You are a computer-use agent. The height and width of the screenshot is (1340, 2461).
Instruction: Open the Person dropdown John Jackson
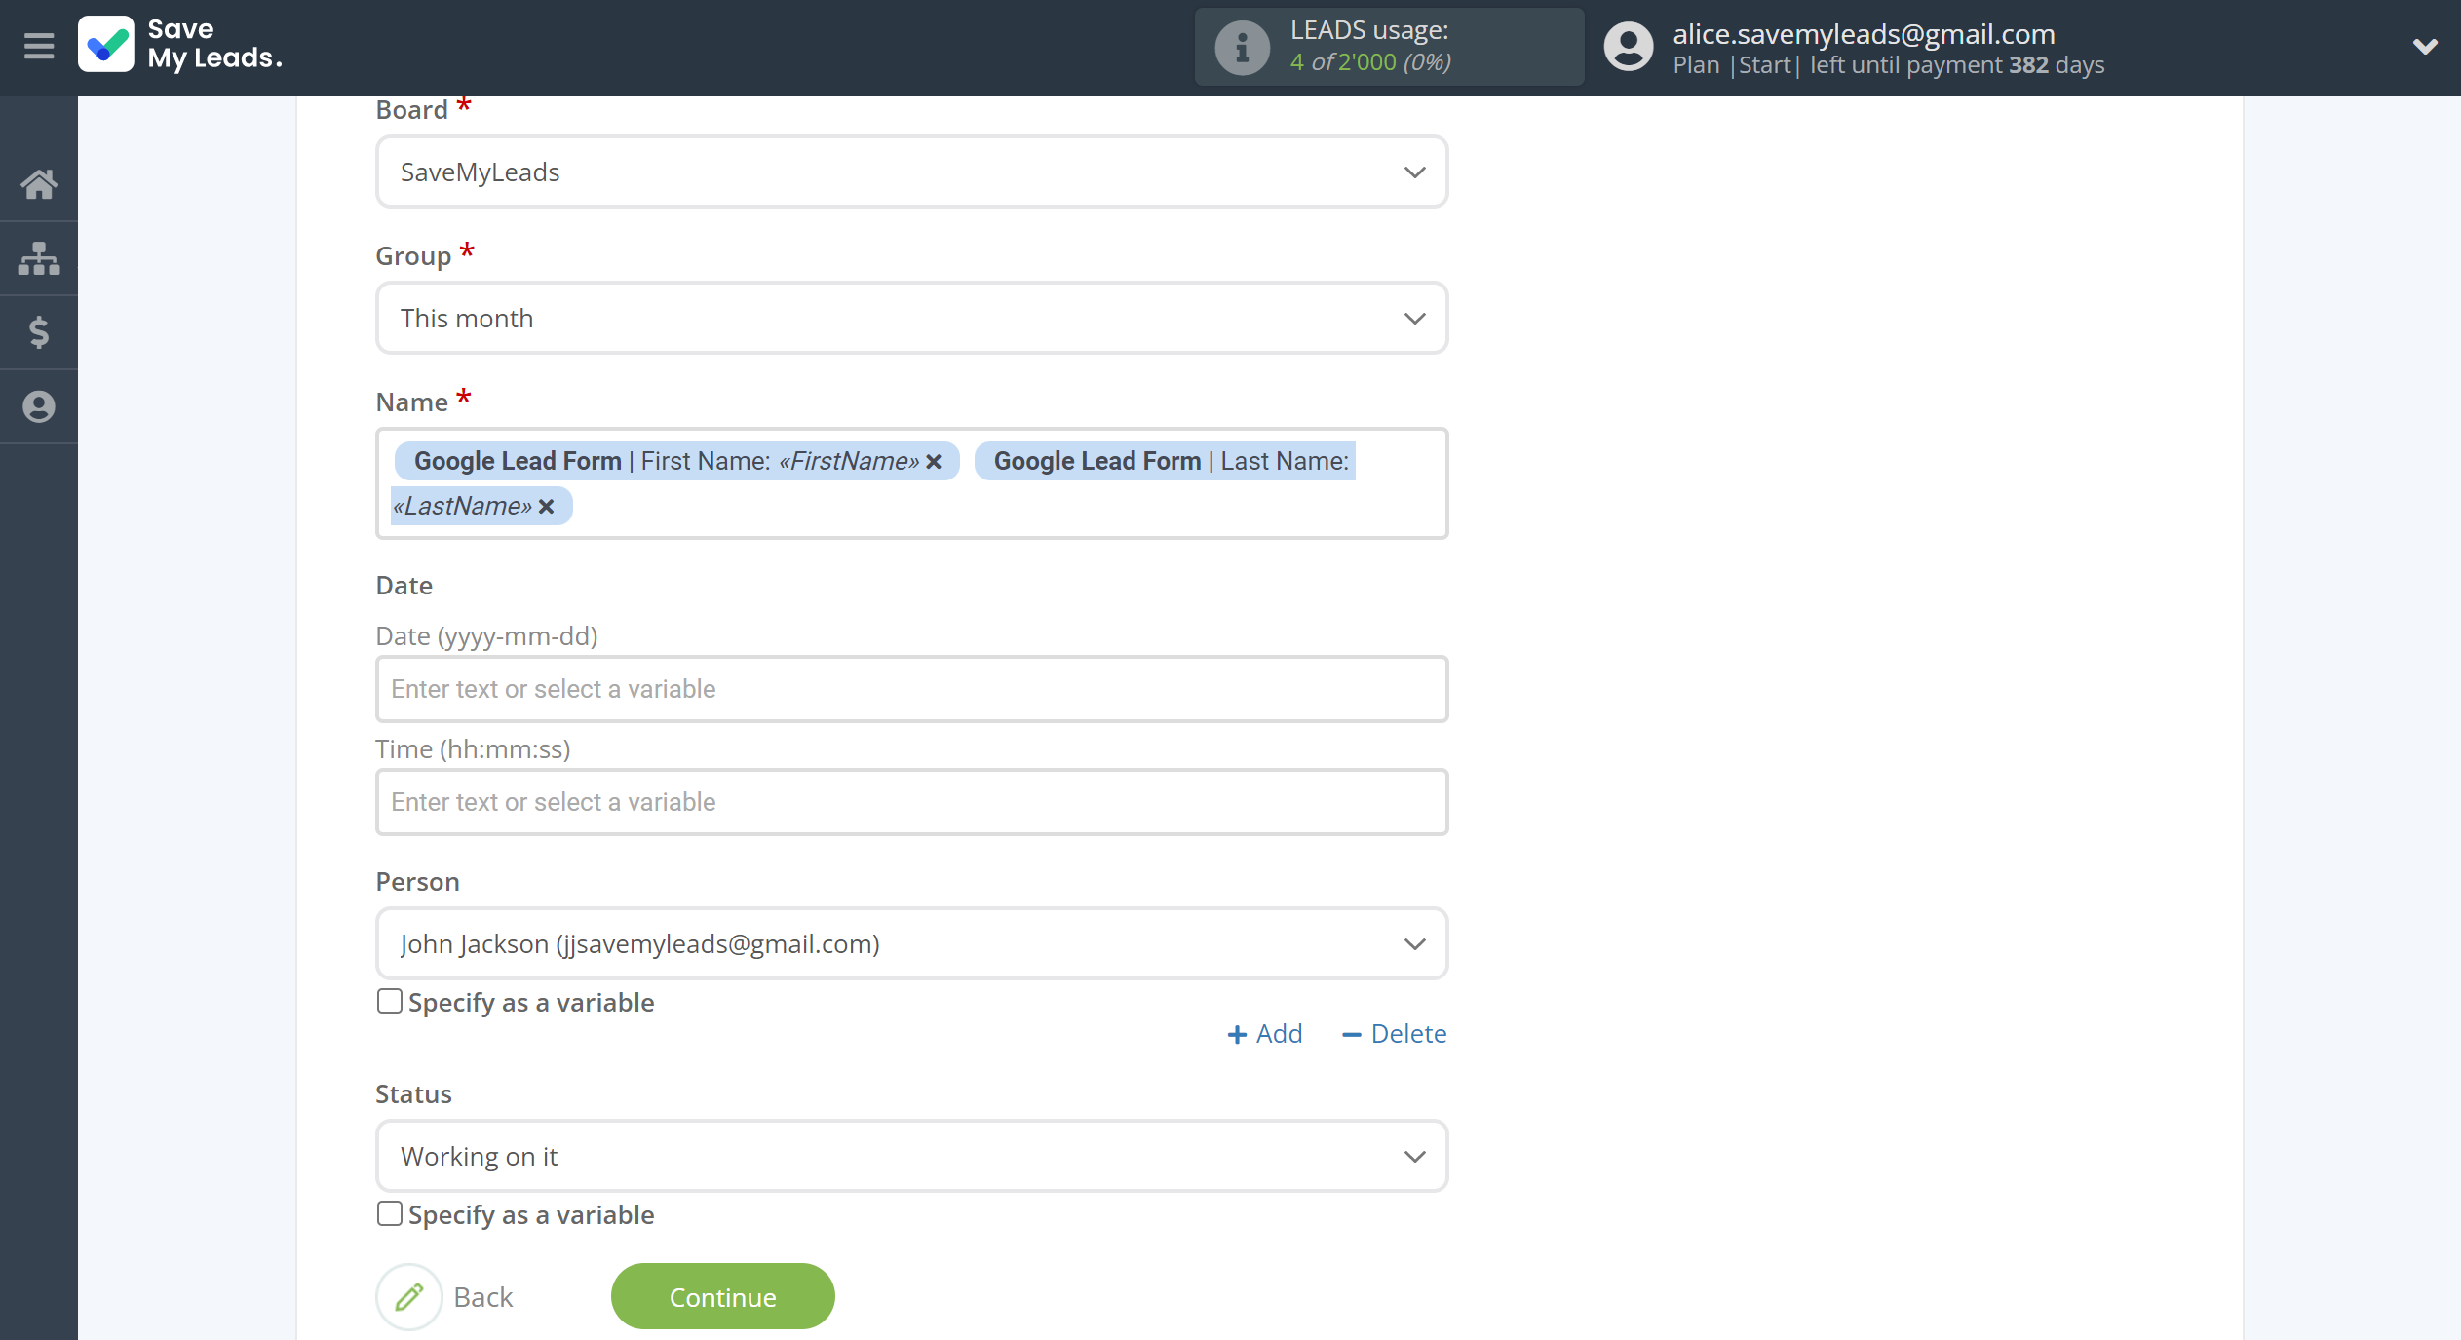(x=911, y=943)
